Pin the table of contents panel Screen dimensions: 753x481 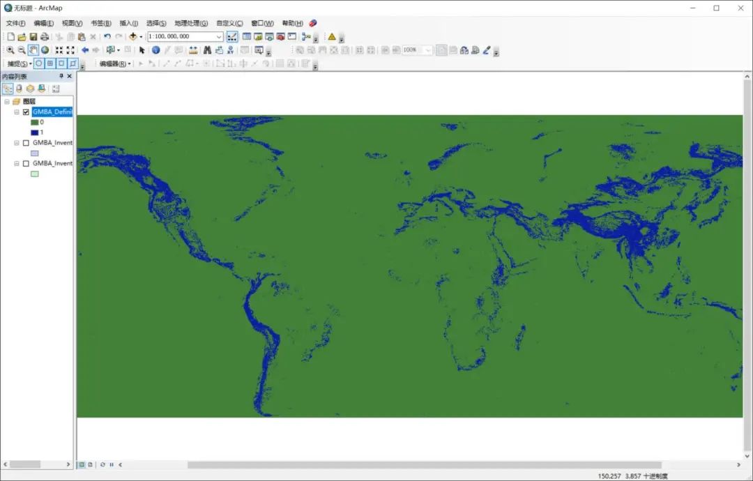tap(61, 76)
